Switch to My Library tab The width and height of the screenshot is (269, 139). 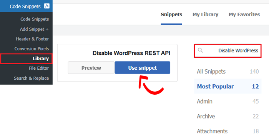coord(205,14)
